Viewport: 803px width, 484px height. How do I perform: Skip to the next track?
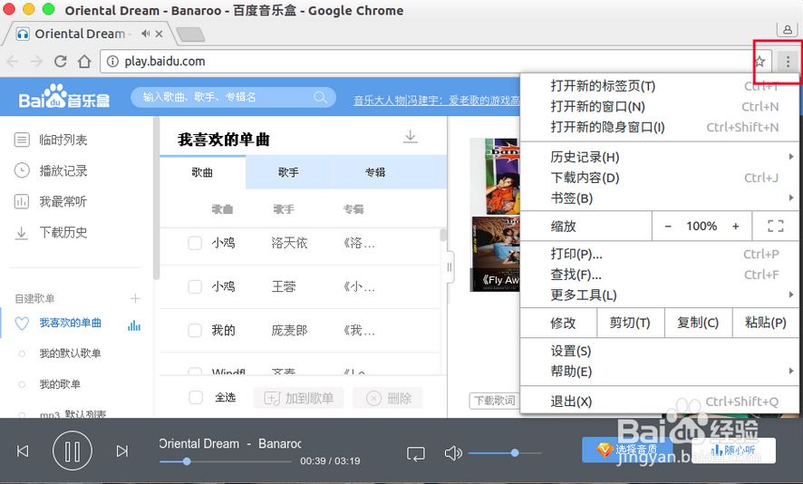pos(121,450)
